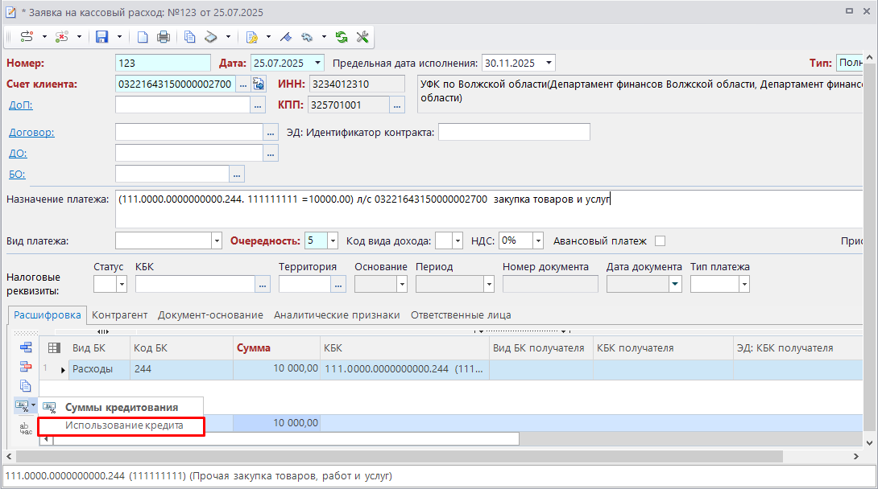Click the delete row icon beside grid
The width and height of the screenshot is (878, 489).
pyautogui.click(x=26, y=367)
